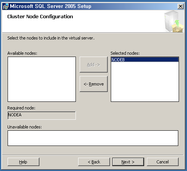Click the disabled Add button

[x=94, y=65]
